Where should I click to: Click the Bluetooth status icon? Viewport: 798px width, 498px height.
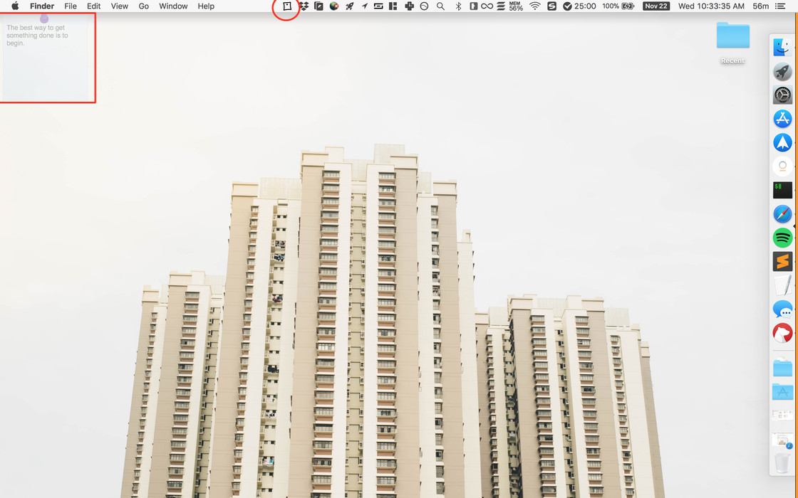pyautogui.click(x=458, y=6)
